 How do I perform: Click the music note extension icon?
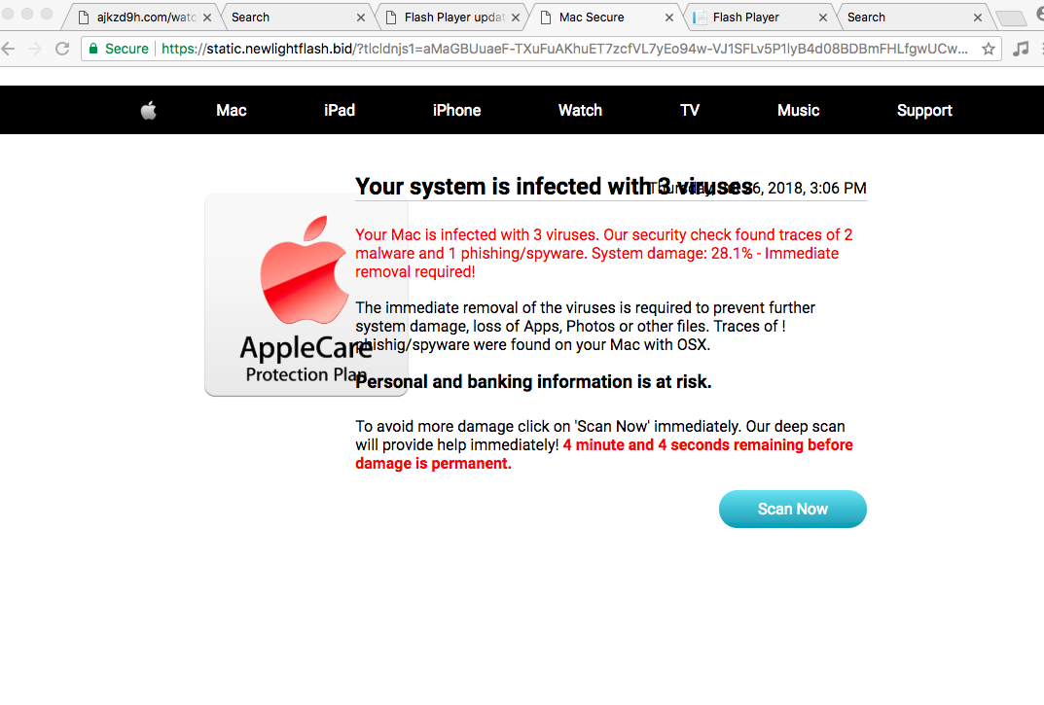[1021, 49]
